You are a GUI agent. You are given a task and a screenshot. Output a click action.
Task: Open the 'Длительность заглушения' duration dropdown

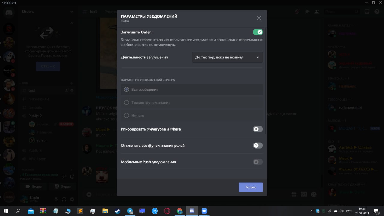click(227, 57)
